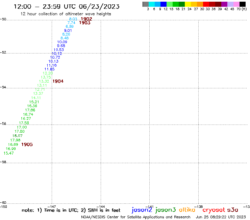The width and height of the screenshot is (250, 220).
Task: Select the 9.01 wave height value
Action: 68,30
